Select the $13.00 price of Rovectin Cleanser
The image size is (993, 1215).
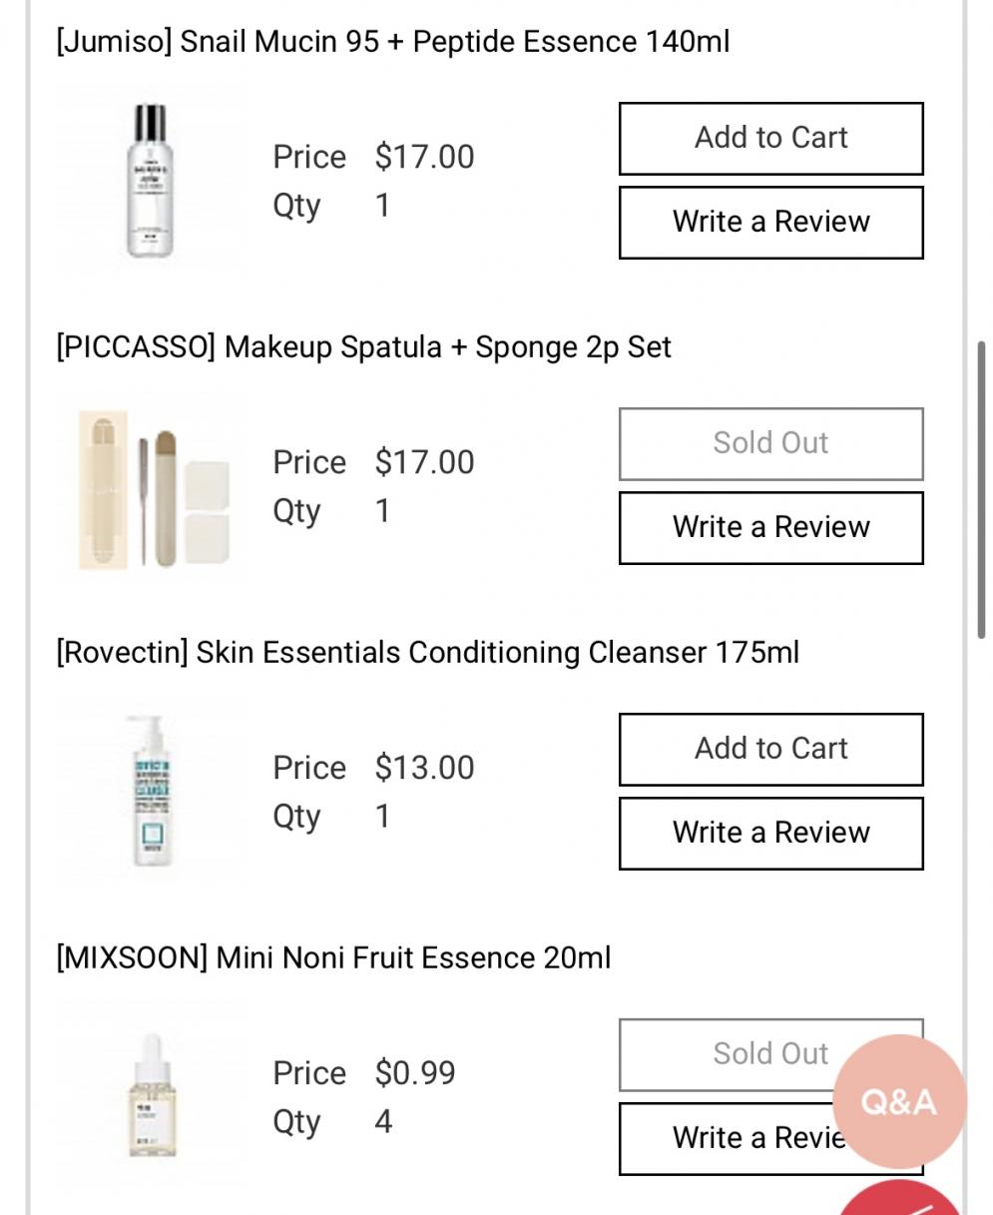(x=425, y=768)
